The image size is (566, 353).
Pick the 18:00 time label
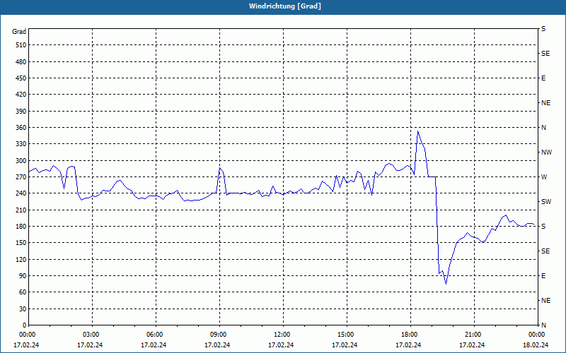click(410, 335)
